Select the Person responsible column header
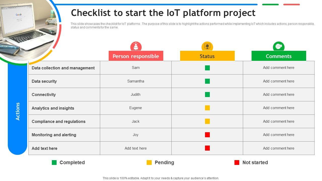Screen dimensions: 322x181 (136, 56)
